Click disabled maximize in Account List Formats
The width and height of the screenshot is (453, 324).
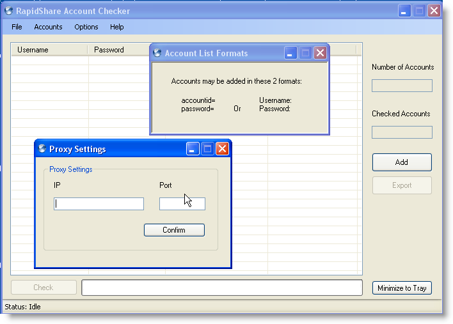pyautogui.click(x=305, y=53)
